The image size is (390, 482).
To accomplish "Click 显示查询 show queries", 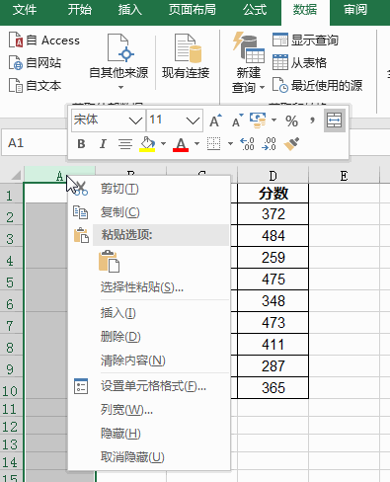I will pyautogui.click(x=305, y=40).
